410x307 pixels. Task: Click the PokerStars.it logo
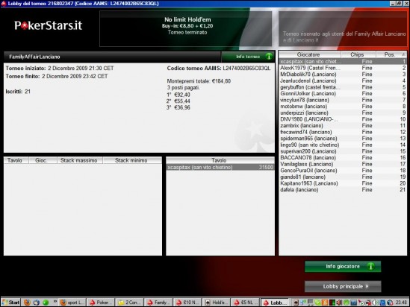coord(49,25)
